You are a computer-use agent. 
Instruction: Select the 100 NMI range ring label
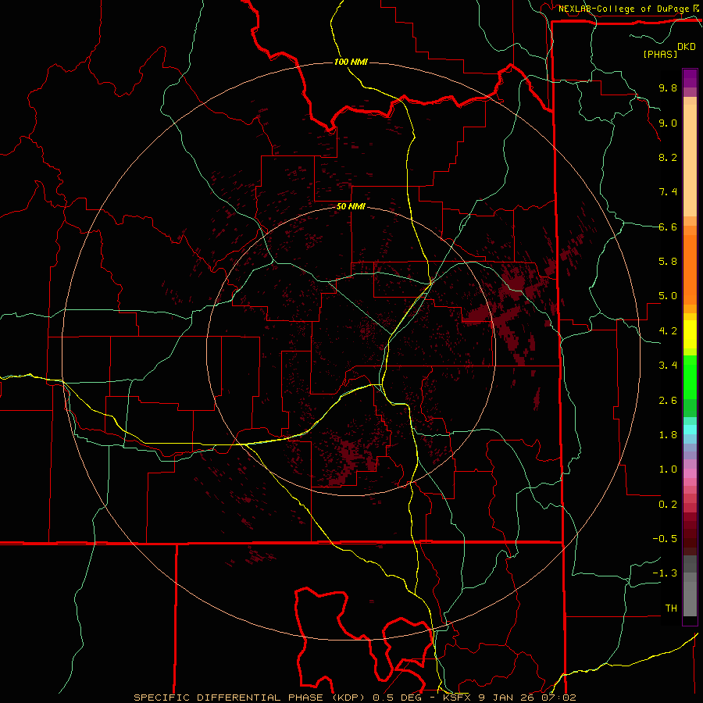point(351,62)
